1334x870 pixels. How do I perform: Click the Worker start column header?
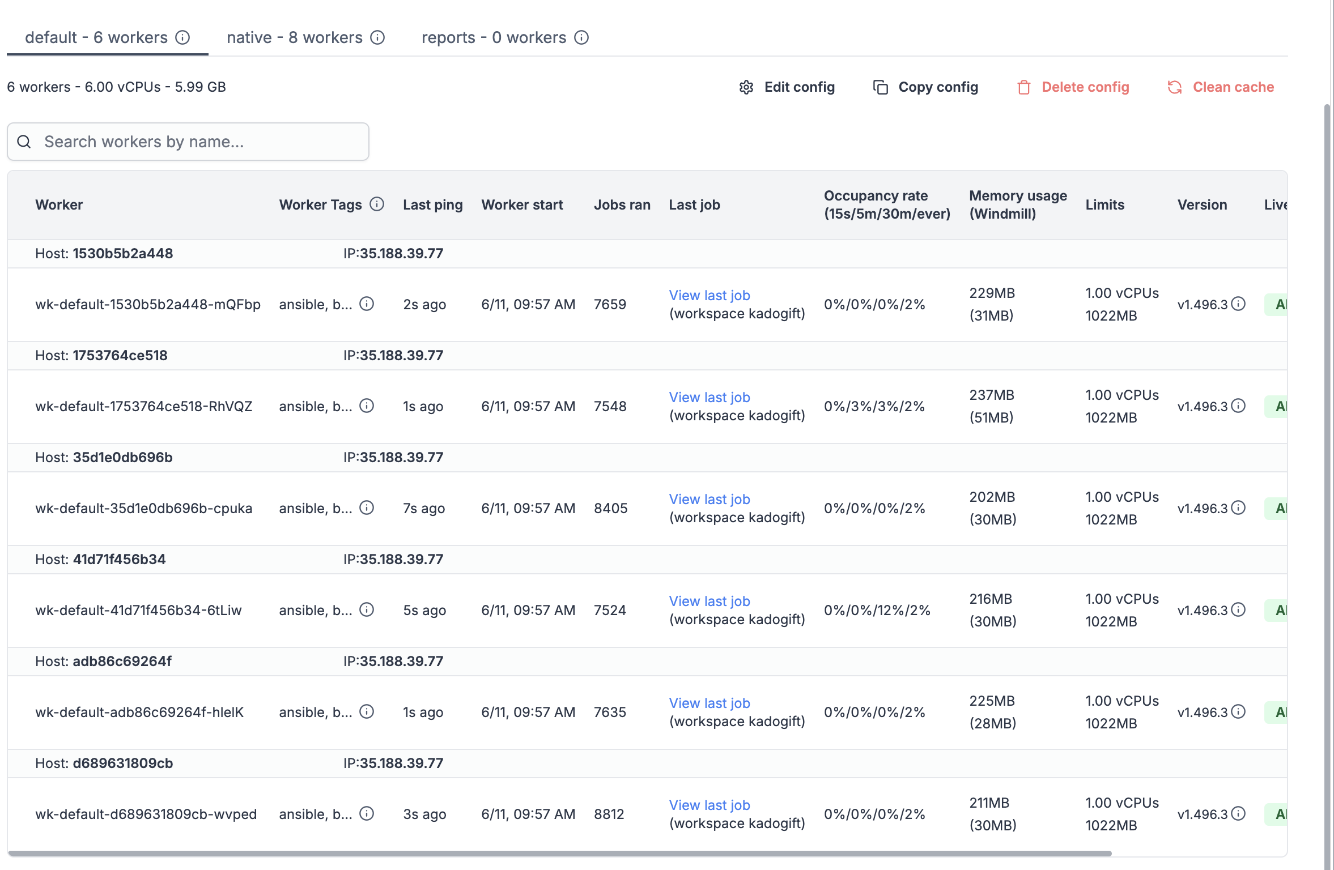[x=522, y=204]
